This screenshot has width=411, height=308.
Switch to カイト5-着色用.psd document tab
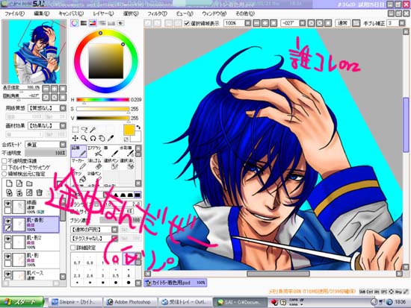[175, 283]
